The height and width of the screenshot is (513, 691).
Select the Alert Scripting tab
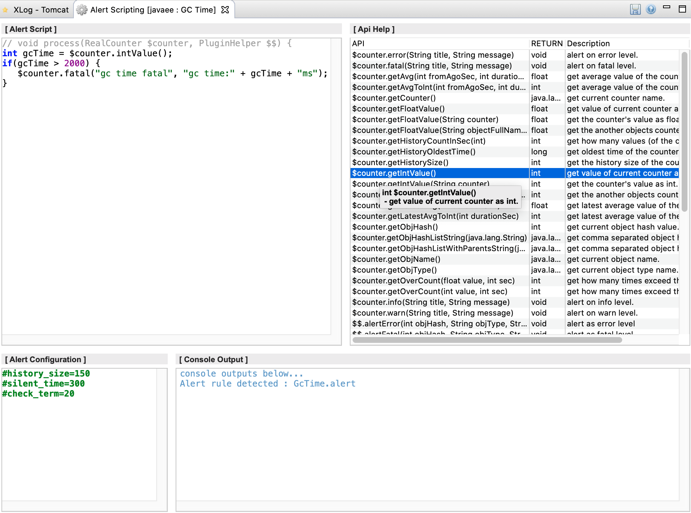153,10
